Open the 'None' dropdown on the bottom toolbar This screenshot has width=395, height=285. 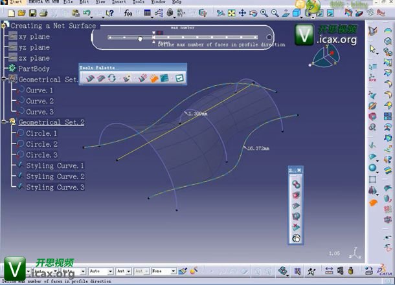(163, 271)
